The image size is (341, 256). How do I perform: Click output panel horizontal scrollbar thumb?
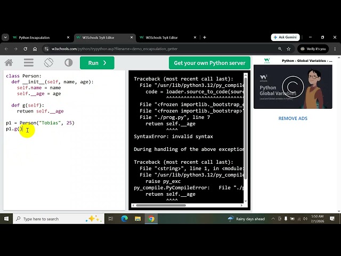coord(161,205)
